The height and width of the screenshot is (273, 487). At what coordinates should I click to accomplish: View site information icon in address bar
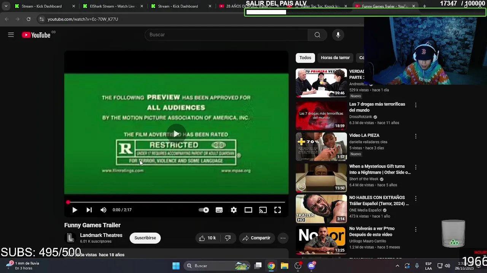[x=41, y=19]
